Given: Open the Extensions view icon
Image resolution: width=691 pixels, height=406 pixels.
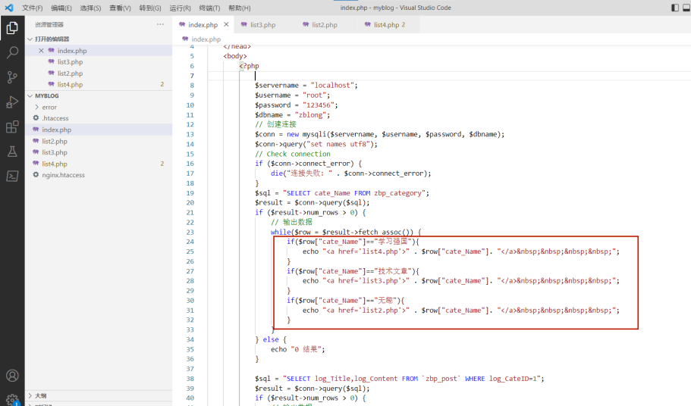Looking at the screenshot, I should point(12,126).
